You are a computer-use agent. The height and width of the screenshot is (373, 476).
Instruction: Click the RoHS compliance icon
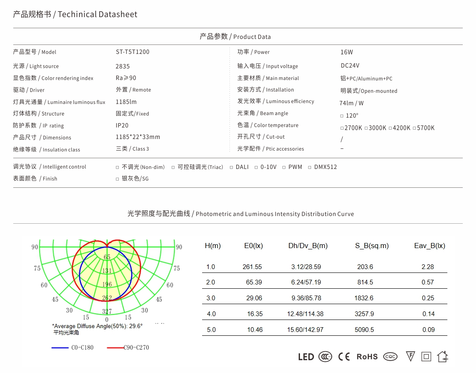[x=367, y=356]
